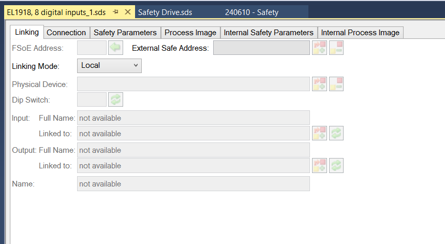Image resolution: width=445 pixels, height=244 pixels.
Task: Click add link icon for Output Linked to
Action: [319, 166]
